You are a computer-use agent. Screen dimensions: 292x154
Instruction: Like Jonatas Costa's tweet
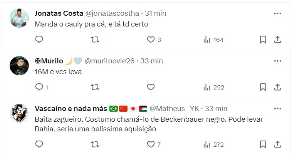coord(151,40)
